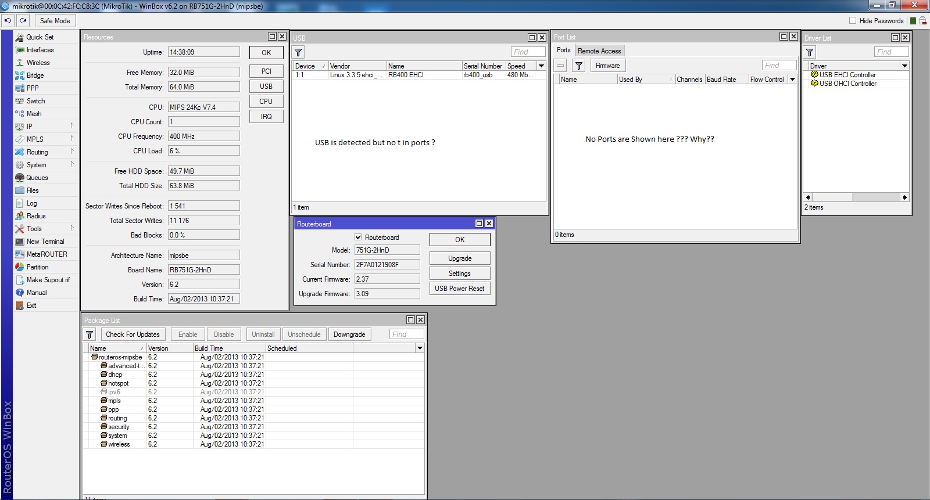Click the USB Power Reset button
This screenshot has width=930, height=500.
pos(460,289)
